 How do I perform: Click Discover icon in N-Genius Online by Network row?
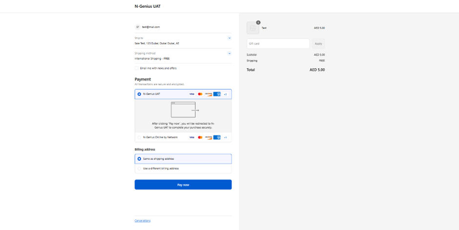pyautogui.click(x=209, y=137)
